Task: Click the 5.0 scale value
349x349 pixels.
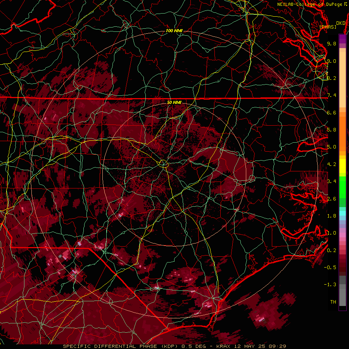Action: click(x=332, y=147)
